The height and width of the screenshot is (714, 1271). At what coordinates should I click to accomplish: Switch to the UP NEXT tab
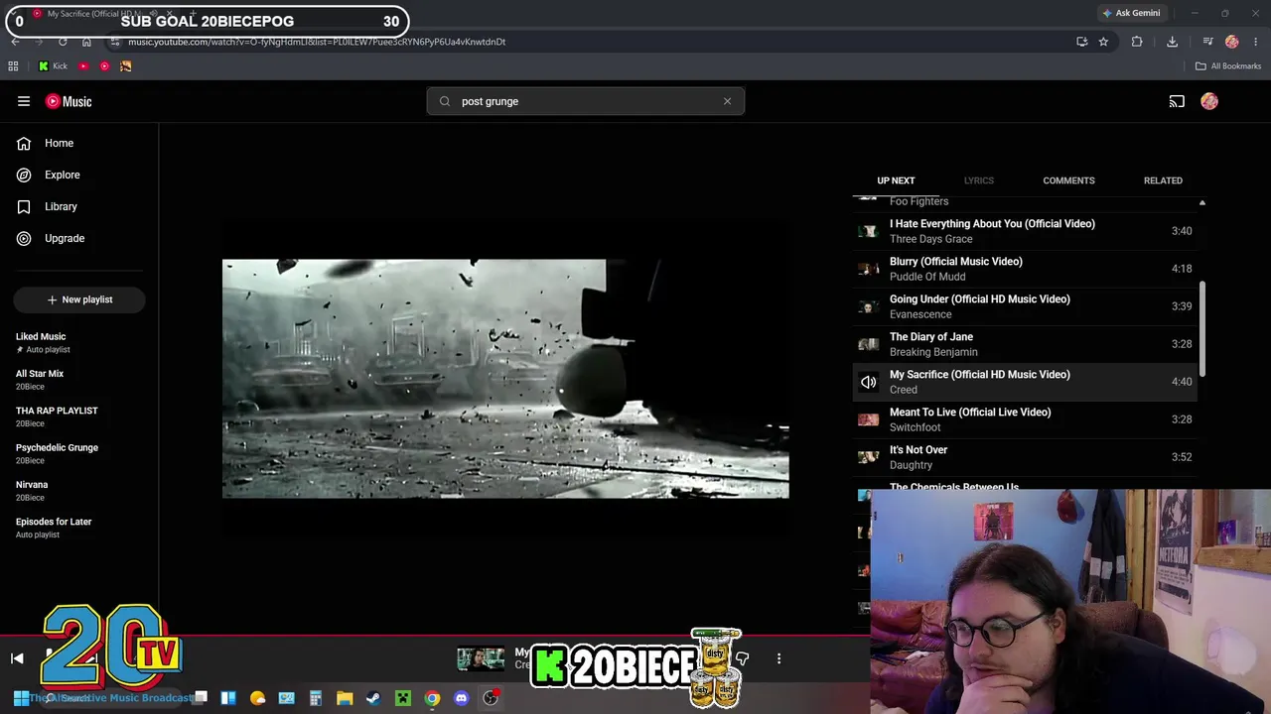[x=896, y=180]
